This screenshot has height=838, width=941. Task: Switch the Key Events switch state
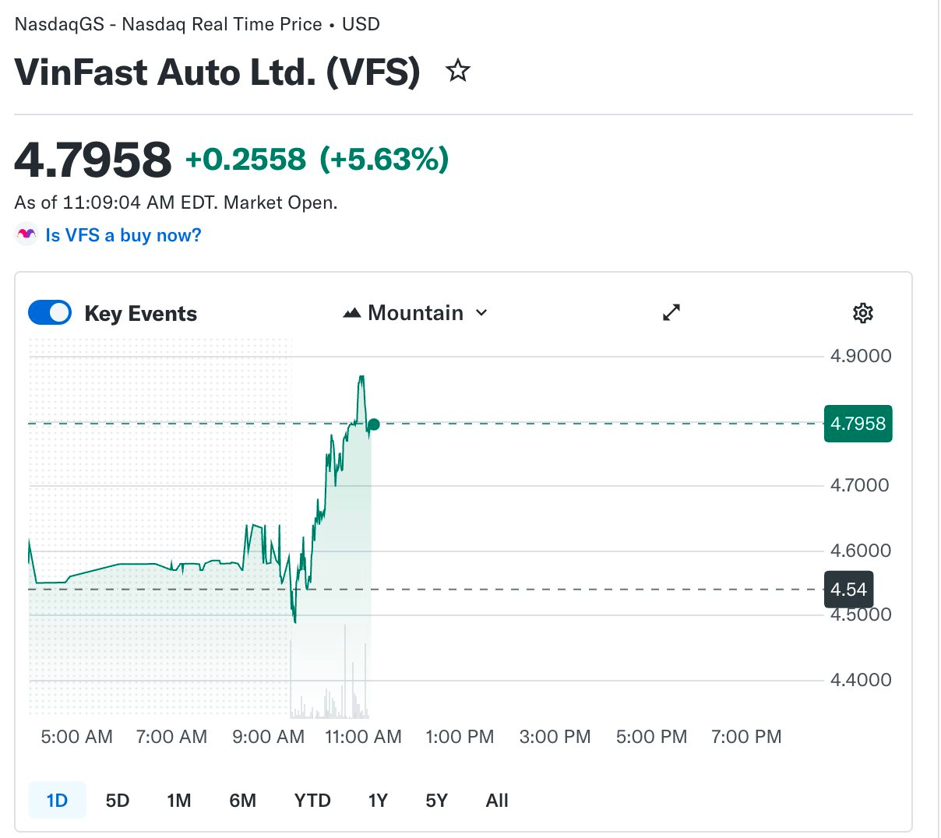49,312
